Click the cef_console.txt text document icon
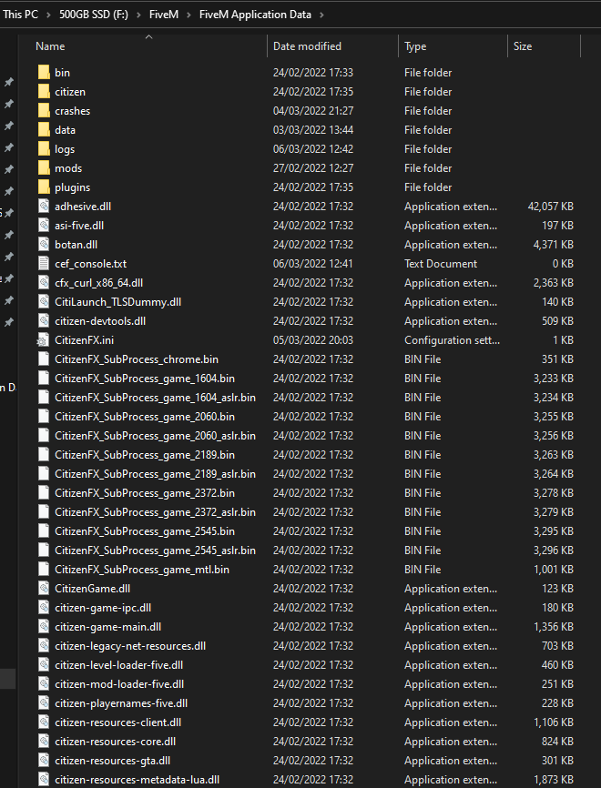601x788 pixels. coord(44,263)
